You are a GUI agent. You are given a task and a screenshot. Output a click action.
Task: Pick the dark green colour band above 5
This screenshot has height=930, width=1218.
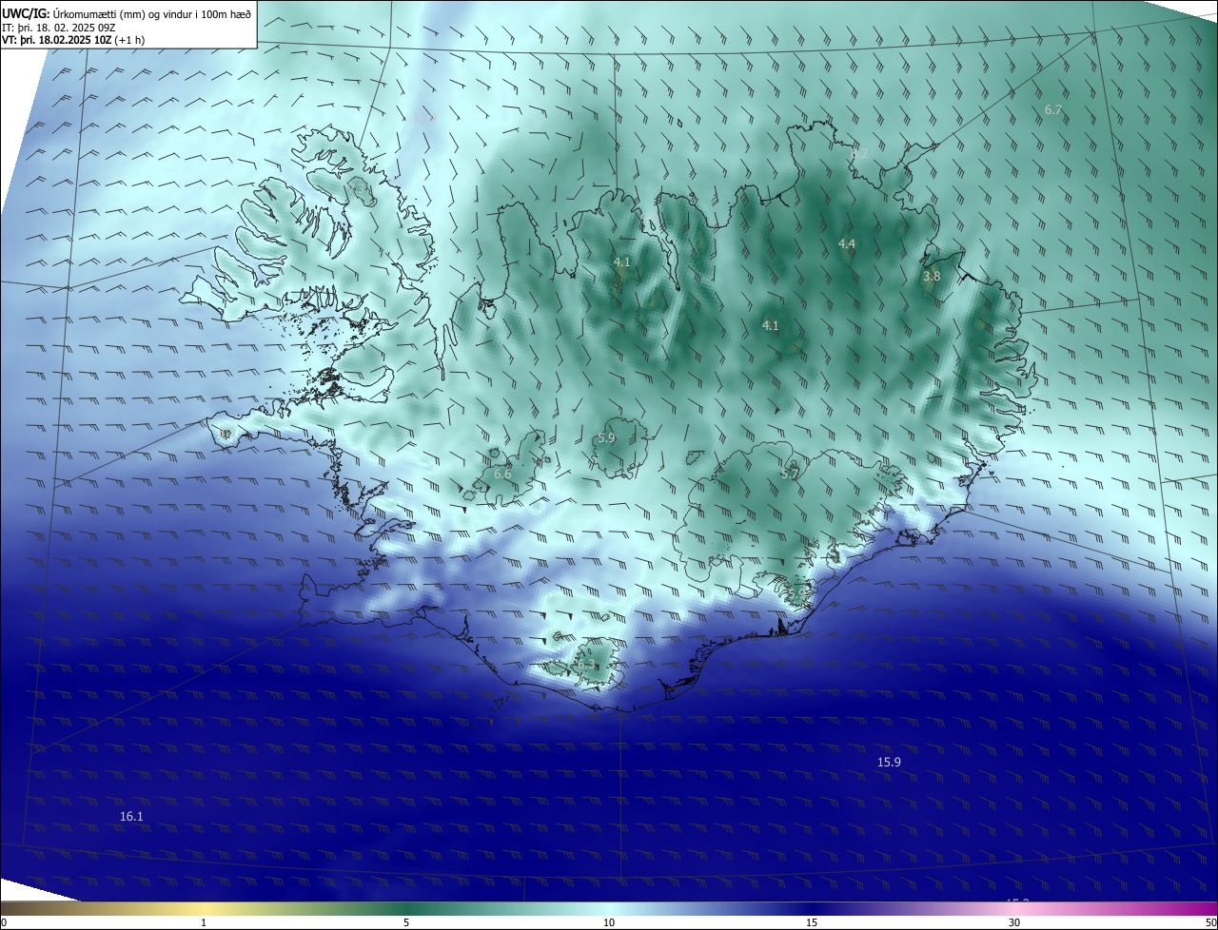[406, 908]
